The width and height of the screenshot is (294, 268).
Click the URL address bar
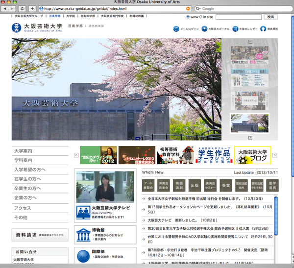114,9
